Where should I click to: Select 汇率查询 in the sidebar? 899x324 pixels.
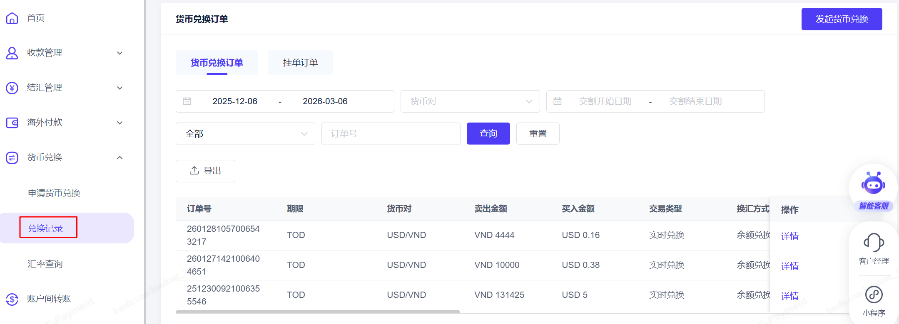point(45,264)
